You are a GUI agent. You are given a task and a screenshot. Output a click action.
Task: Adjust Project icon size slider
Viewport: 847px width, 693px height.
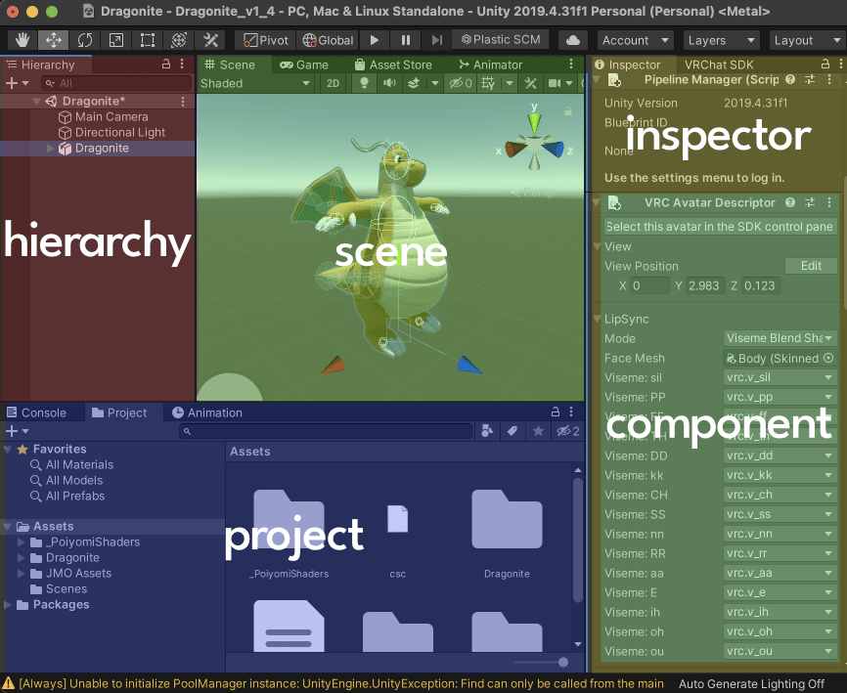563,663
